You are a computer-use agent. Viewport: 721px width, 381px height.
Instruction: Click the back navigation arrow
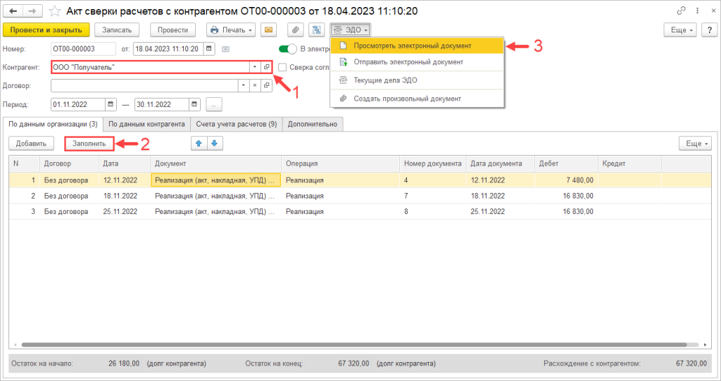(13, 11)
